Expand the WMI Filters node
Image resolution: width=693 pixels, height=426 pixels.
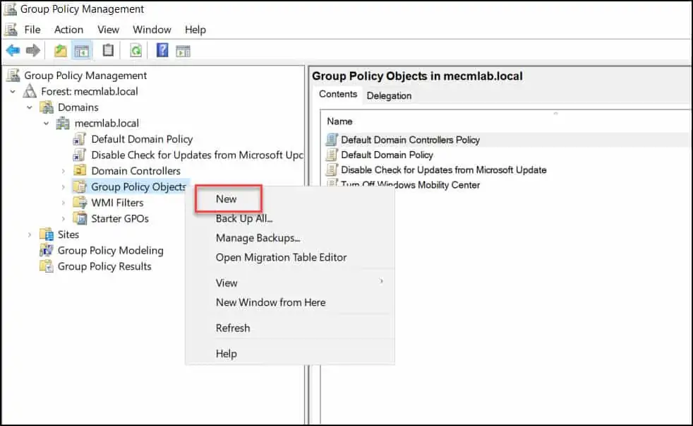(64, 203)
